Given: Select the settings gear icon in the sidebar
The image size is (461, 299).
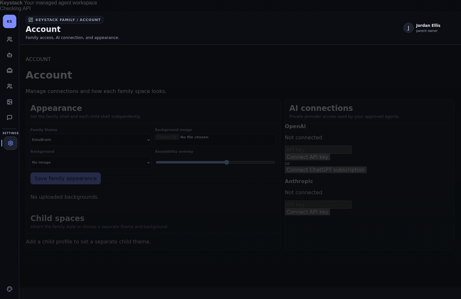Looking at the screenshot, I should (x=11, y=143).
